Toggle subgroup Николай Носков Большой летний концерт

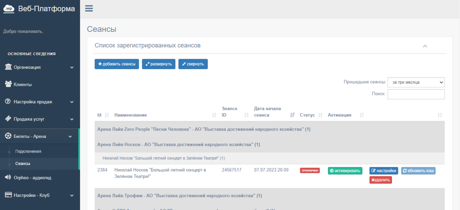269,158
